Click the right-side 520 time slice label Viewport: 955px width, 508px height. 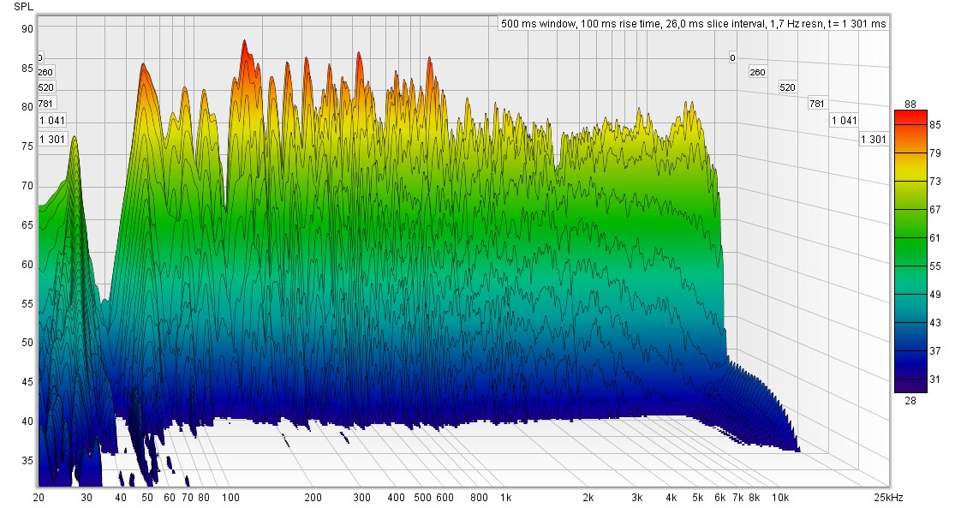(787, 87)
